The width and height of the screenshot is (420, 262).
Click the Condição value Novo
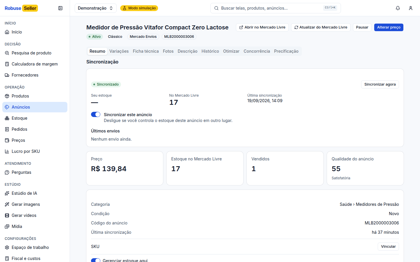coord(394,214)
